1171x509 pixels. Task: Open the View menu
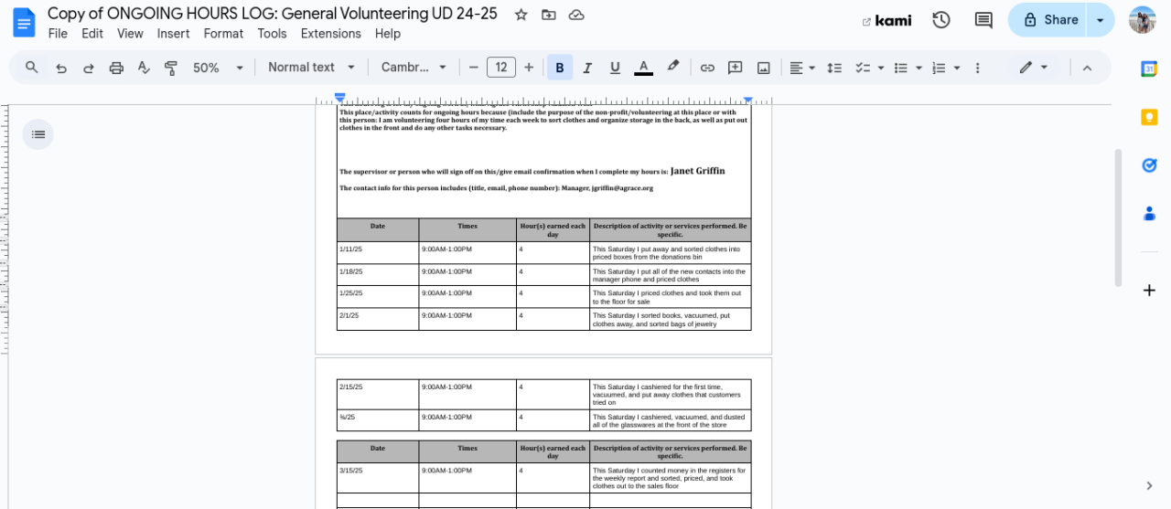(130, 34)
